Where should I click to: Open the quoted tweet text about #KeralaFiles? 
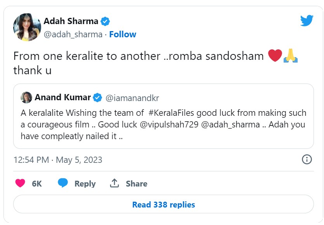pyautogui.click(x=163, y=125)
